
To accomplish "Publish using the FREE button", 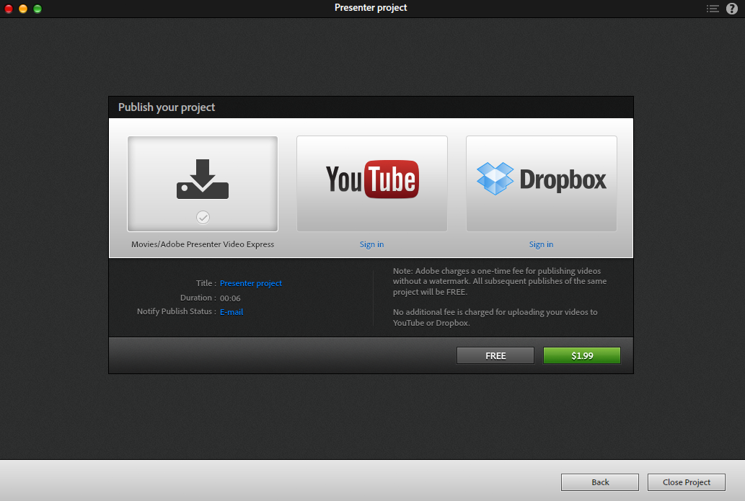I will click(495, 355).
